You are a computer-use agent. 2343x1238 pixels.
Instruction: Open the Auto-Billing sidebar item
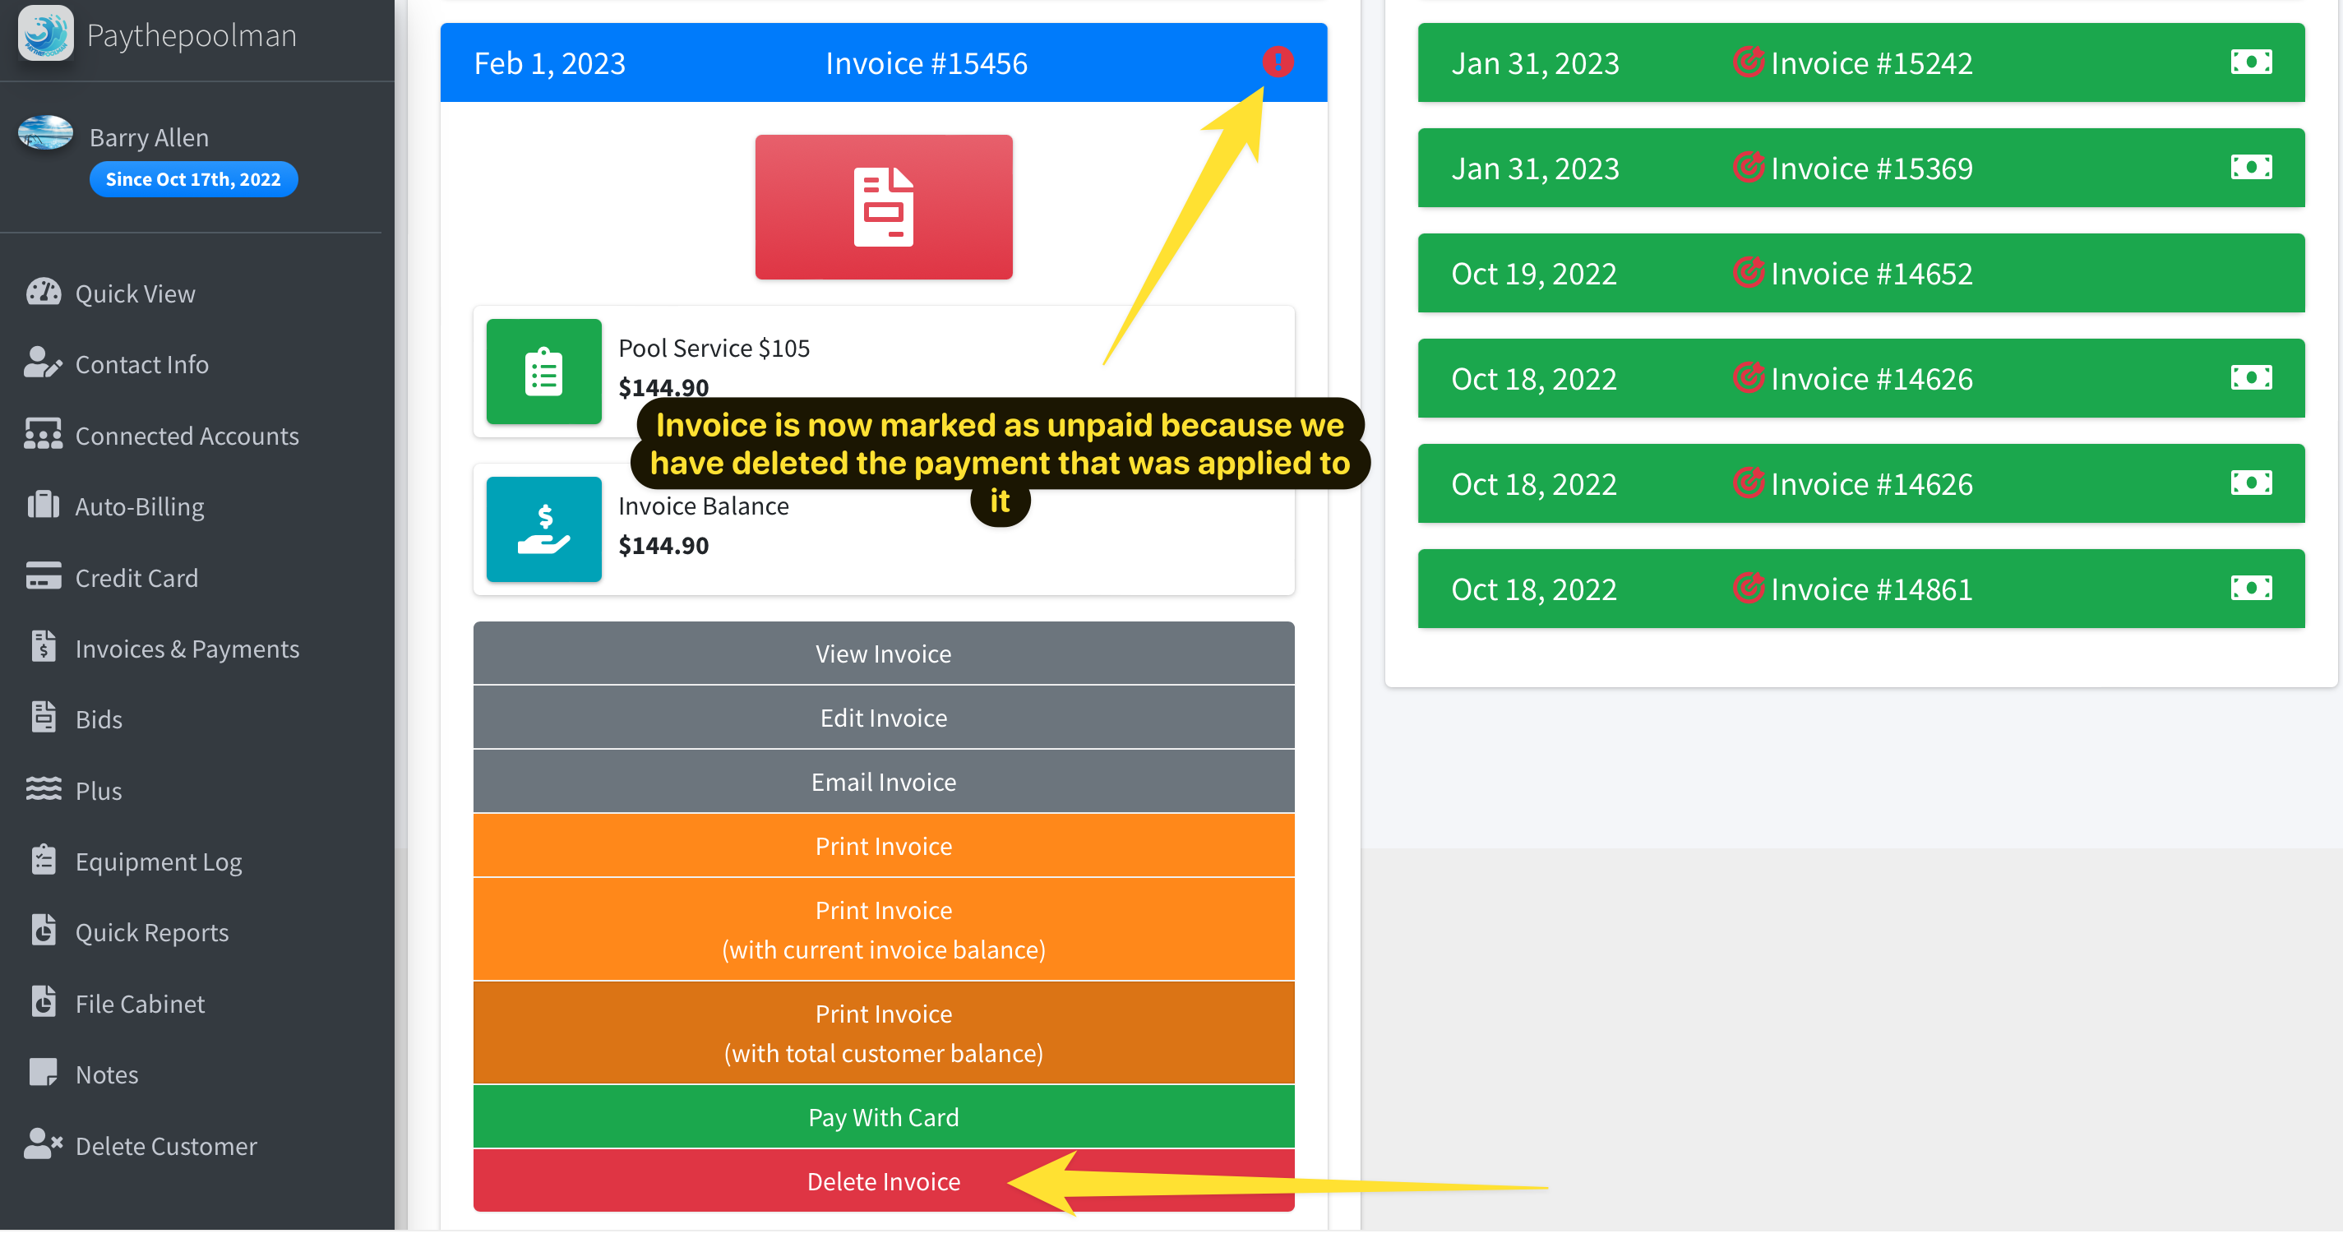click(x=139, y=506)
